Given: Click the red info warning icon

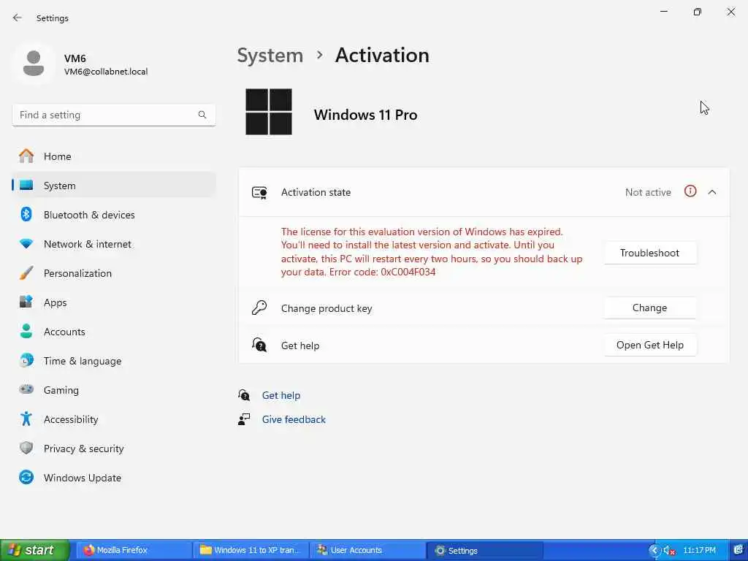Looking at the screenshot, I should [690, 191].
